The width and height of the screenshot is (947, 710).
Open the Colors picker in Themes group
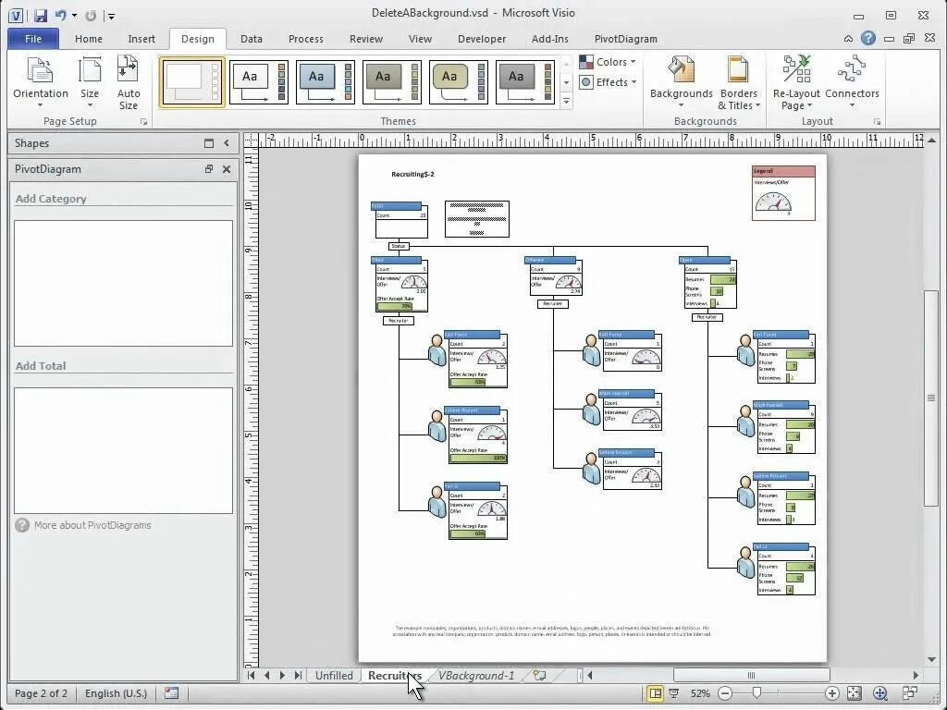pyautogui.click(x=609, y=61)
